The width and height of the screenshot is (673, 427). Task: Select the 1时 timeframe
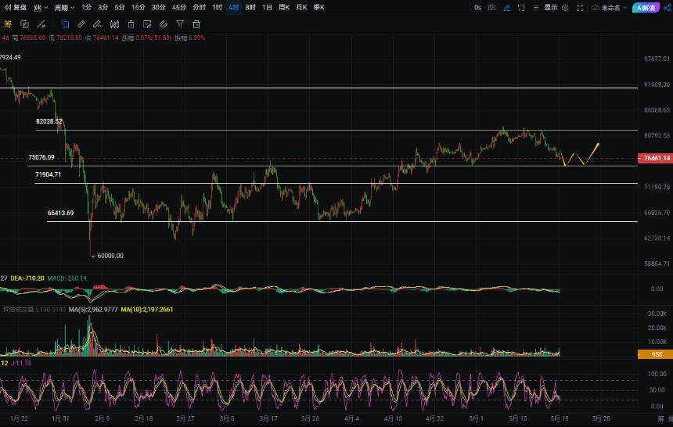click(x=218, y=7)
